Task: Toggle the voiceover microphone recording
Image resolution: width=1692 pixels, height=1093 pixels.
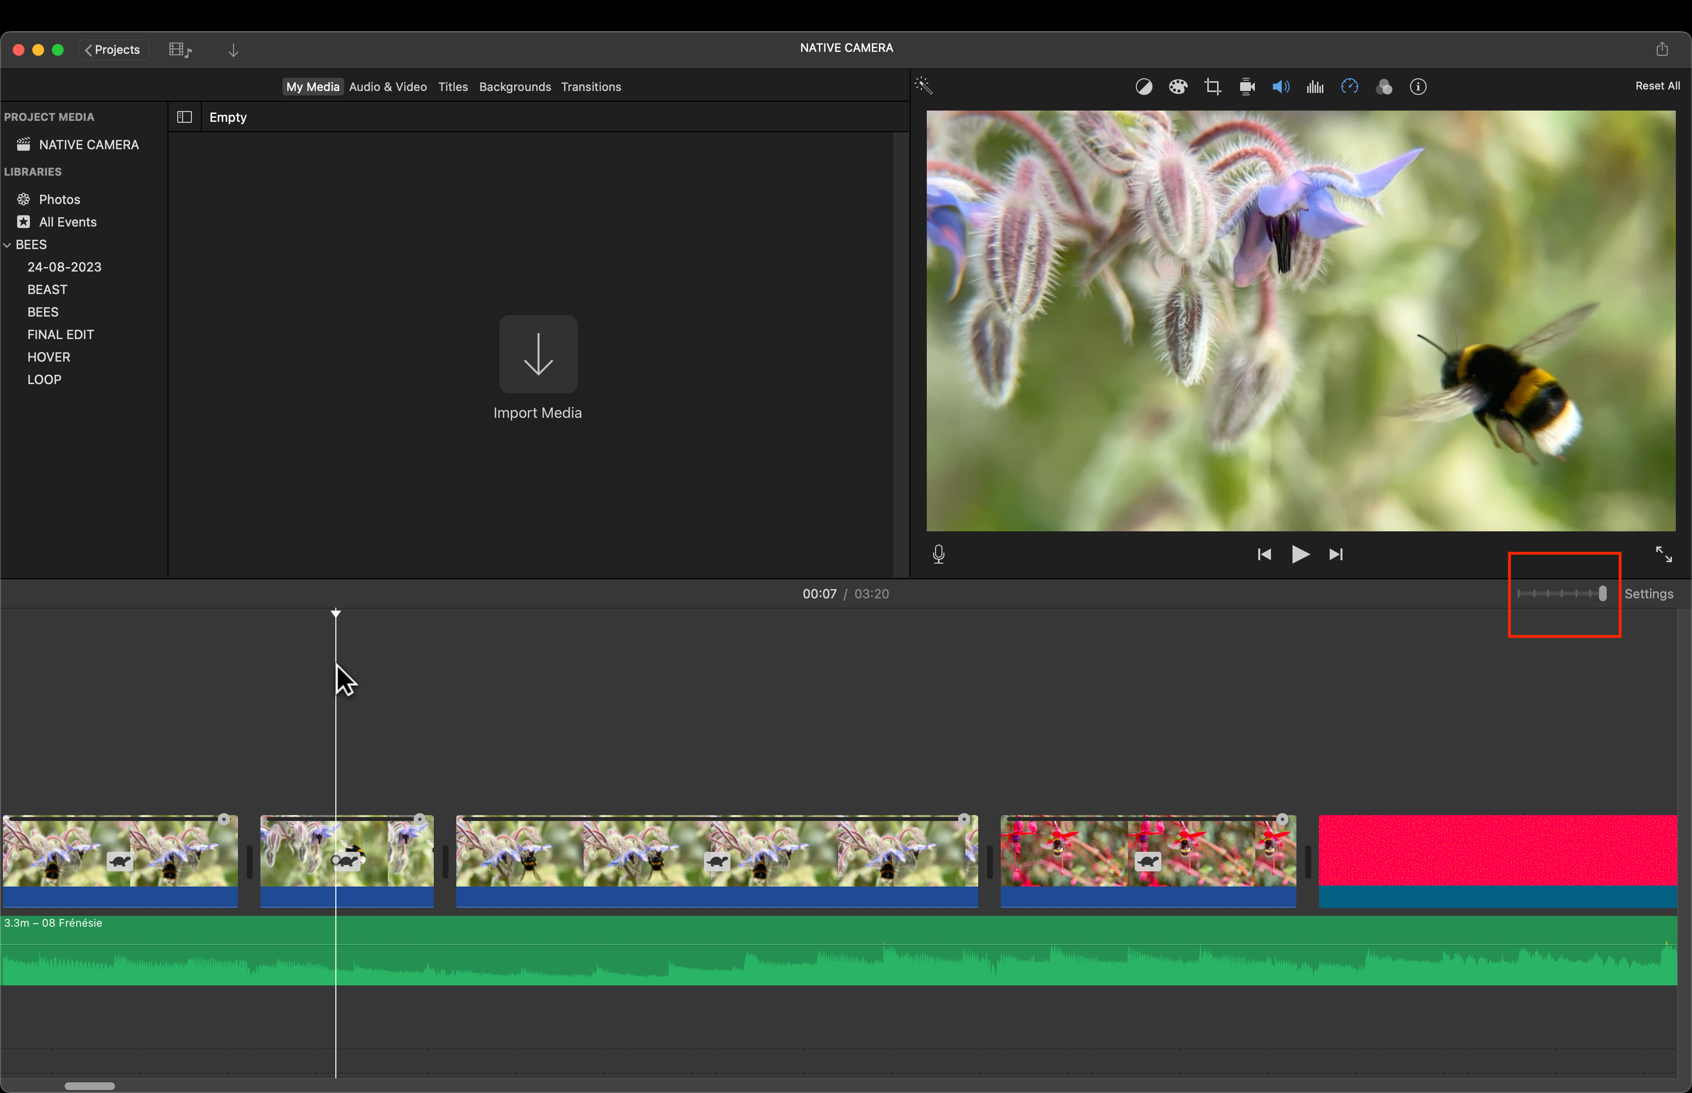Action: coord(938,554)
